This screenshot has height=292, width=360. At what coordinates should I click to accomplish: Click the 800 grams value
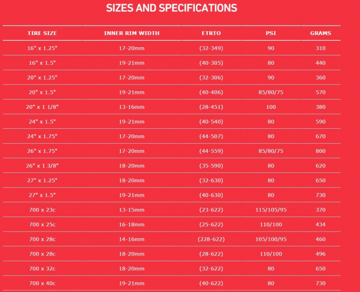[x=320, y=151]
